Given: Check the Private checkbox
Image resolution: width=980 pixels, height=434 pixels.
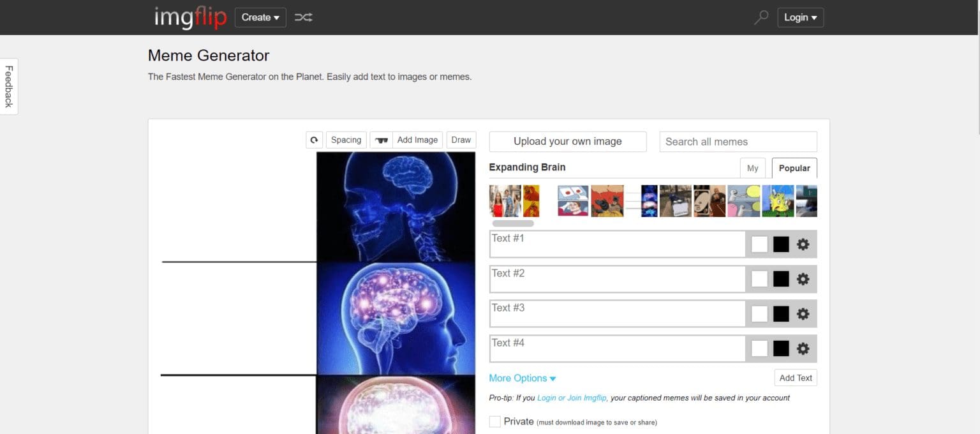Looking at the screenshot, I should [494, 422].
